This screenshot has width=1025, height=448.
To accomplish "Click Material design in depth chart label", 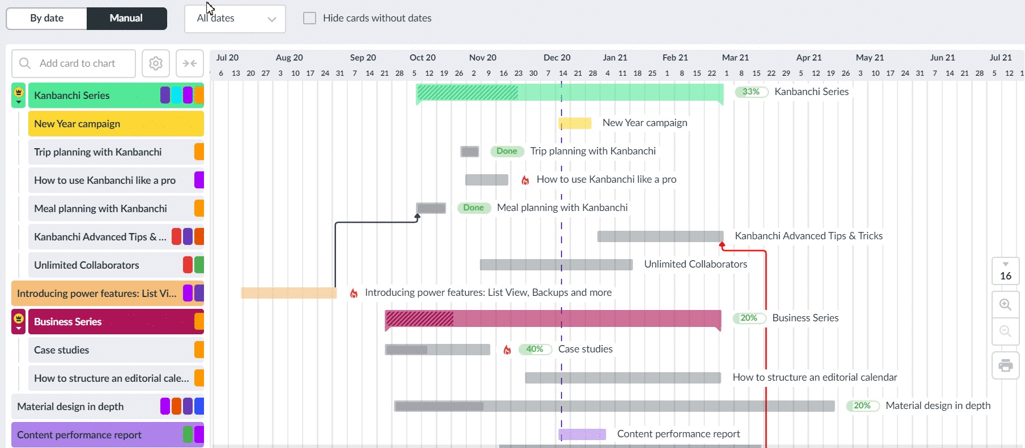I will point(938,406).
